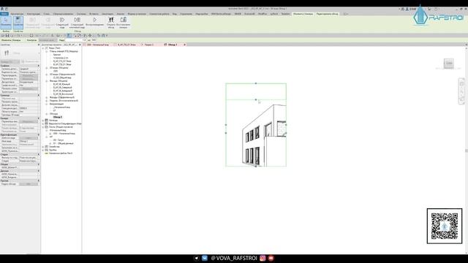
Task: Click the Save icon in quick access toolbar
Action: pyautogui.click(x=7, y=36)
